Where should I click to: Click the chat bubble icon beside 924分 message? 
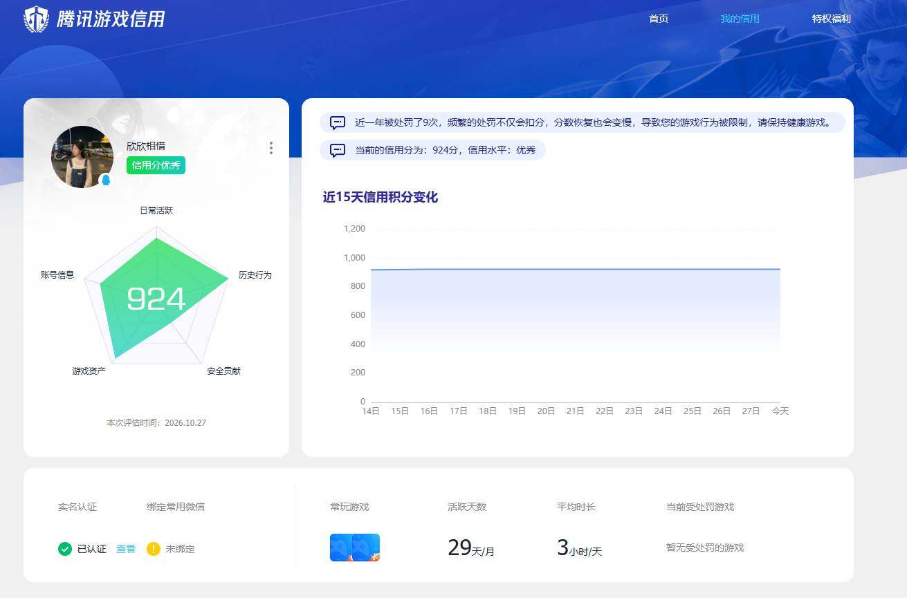pos(338,150)
